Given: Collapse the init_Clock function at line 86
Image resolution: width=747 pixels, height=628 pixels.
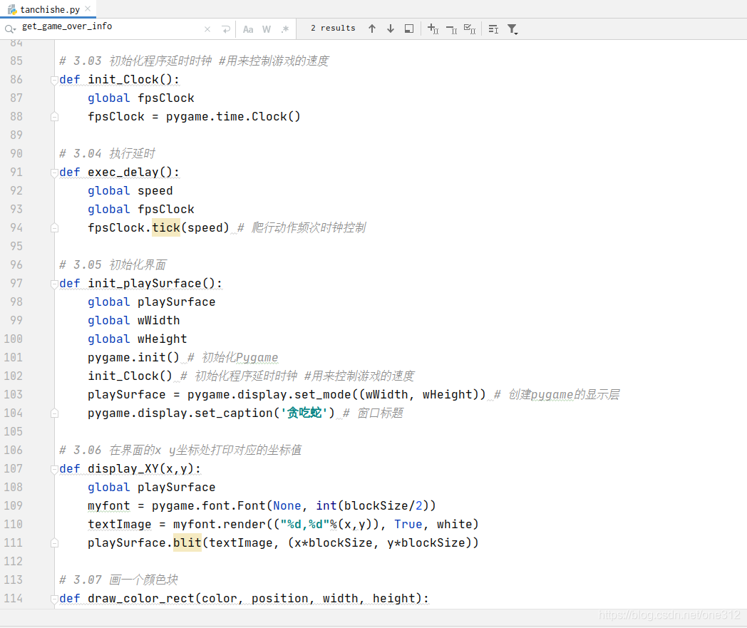Looking at the screenshot, I should point(54,80).
